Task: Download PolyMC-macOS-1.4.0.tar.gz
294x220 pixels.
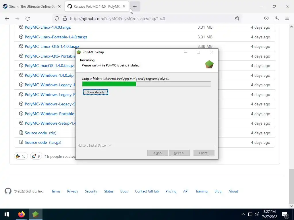Action: tap(49, 66)
